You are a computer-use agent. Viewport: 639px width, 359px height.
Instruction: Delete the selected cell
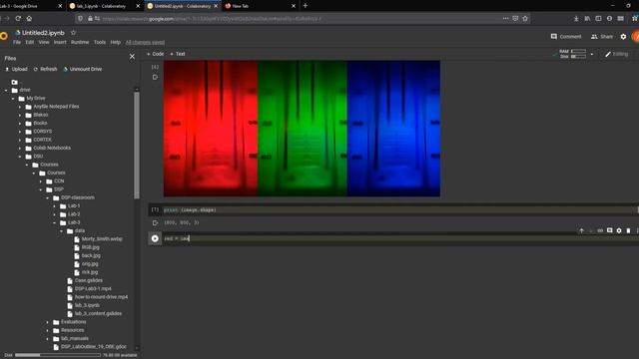point(628,230)
